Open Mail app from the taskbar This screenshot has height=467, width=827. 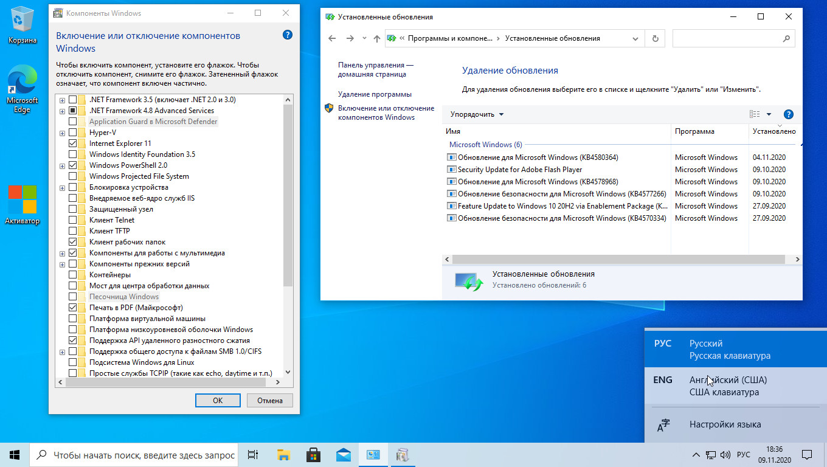pyautogui.click(x=343, y=454)
